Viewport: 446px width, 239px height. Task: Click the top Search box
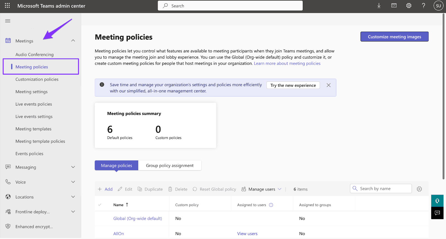pos(230,6)
